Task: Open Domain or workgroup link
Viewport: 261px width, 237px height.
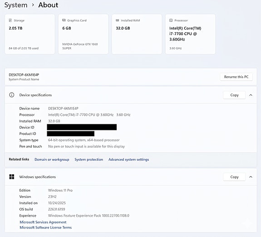Action: pos(52,159)
